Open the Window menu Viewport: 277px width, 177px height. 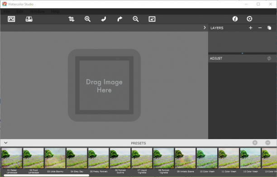(x=37, y=11)
